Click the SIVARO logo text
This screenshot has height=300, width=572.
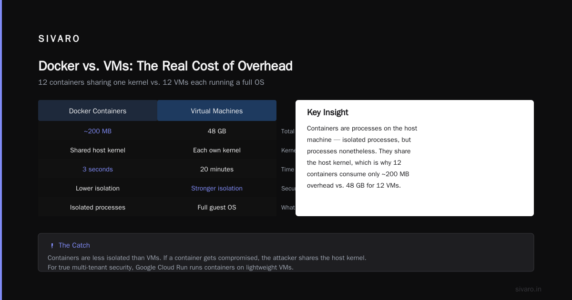[x=59, y=39]
